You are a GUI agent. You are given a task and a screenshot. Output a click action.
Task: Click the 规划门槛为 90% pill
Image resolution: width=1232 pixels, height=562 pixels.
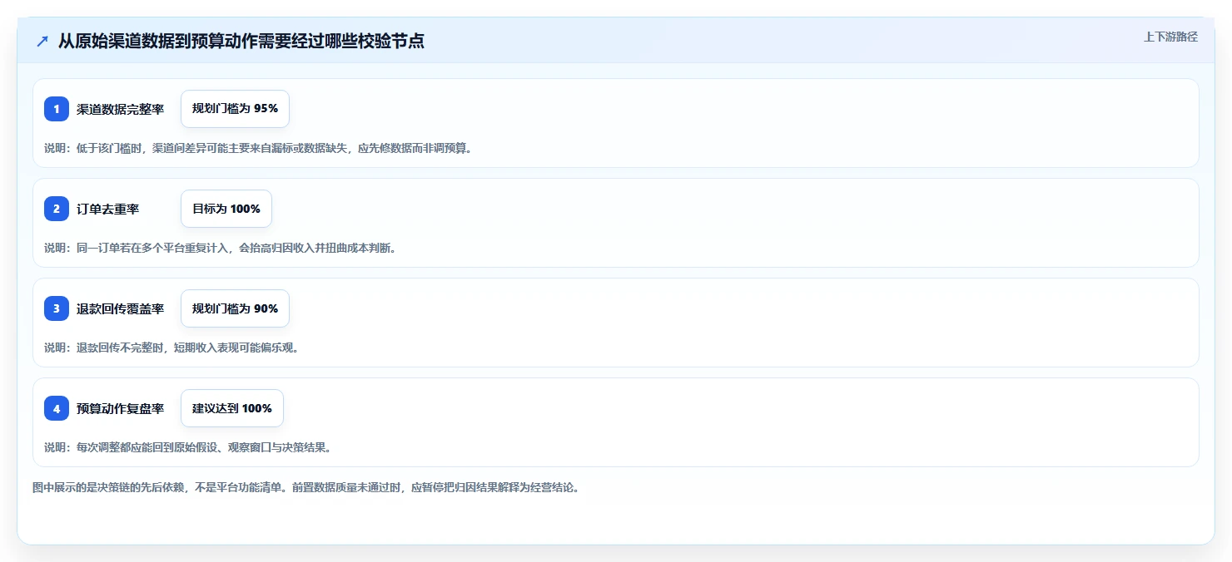click(x=235, y=308)
